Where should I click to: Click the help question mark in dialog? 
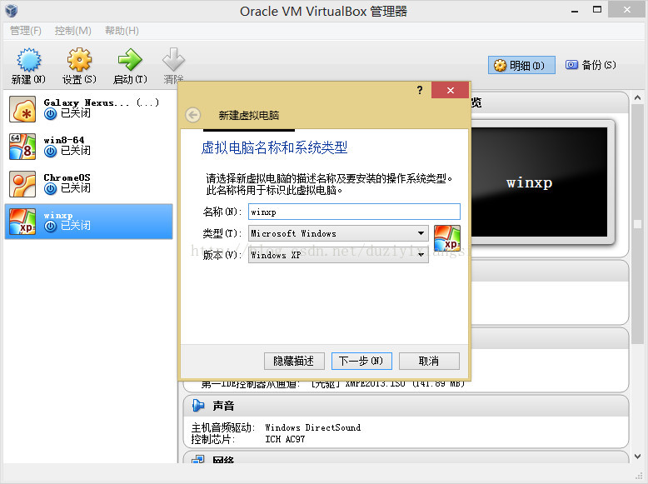[x=420, y=90]
